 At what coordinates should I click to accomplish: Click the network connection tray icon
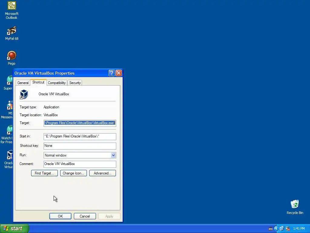point(282,229)
